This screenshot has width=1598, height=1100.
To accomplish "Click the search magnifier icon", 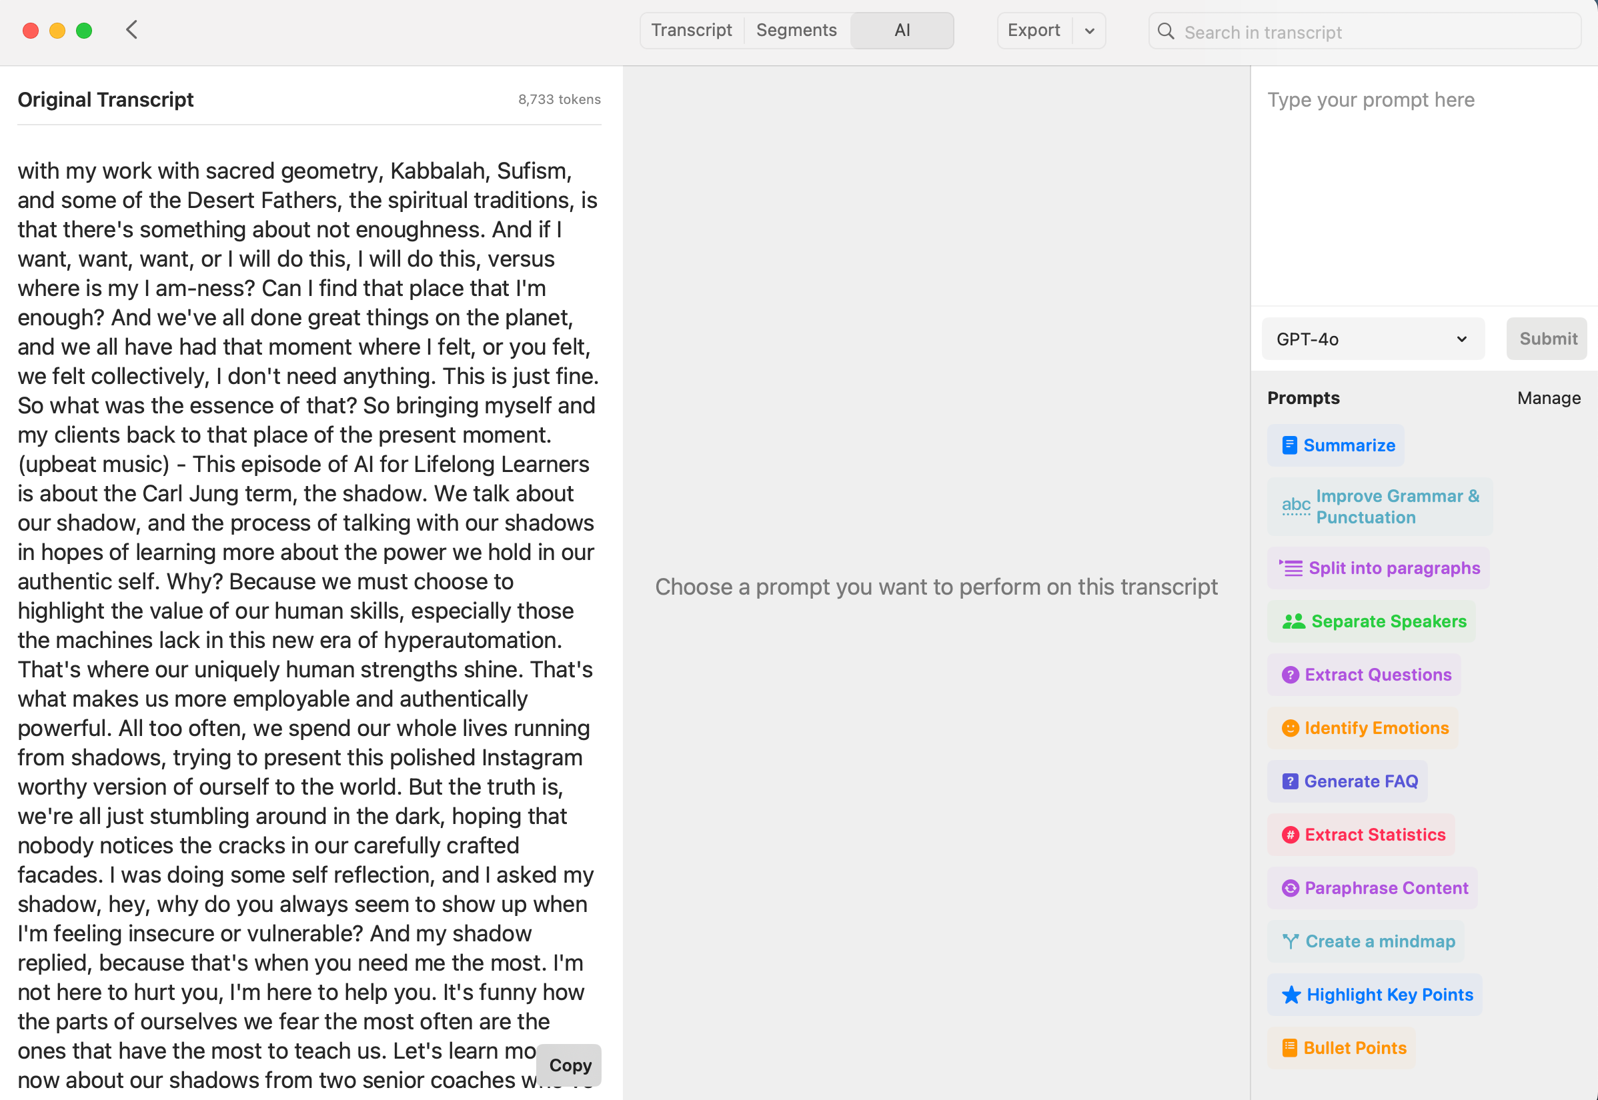I will tap(1166, 32).
